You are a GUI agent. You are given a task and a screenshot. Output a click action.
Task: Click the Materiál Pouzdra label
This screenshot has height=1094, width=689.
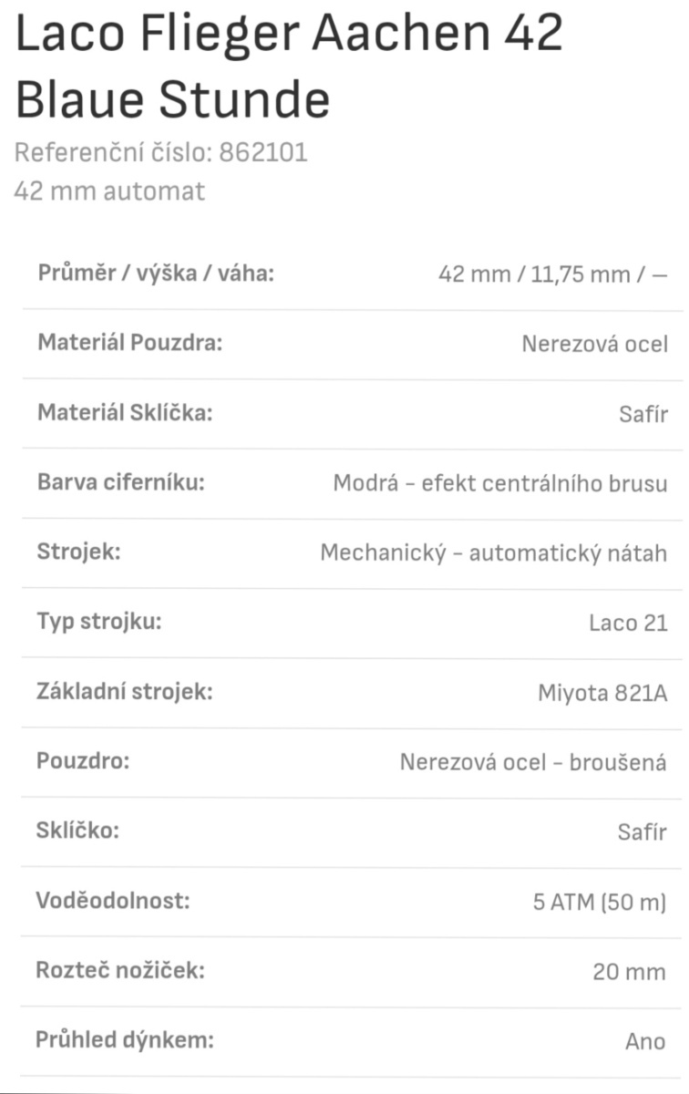[x=129, y=343]
